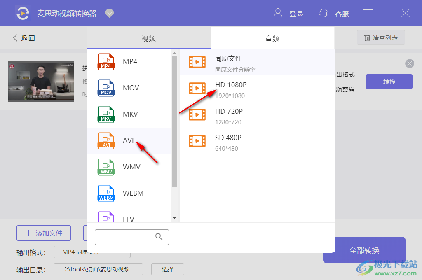This screenshot has width=422, height=280.
Task: Choose the MOV text label
Action: pos(131,88)
